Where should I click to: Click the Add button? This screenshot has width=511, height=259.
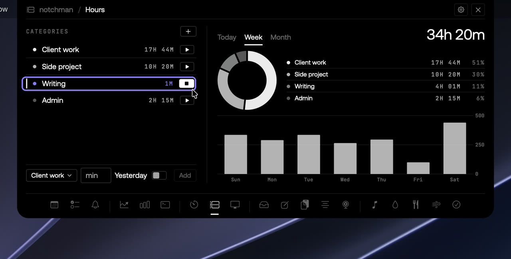click(x=185, y=175)
